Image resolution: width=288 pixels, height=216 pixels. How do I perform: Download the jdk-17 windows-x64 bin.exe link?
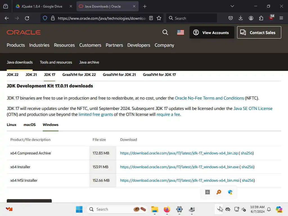tap(179, 167)
